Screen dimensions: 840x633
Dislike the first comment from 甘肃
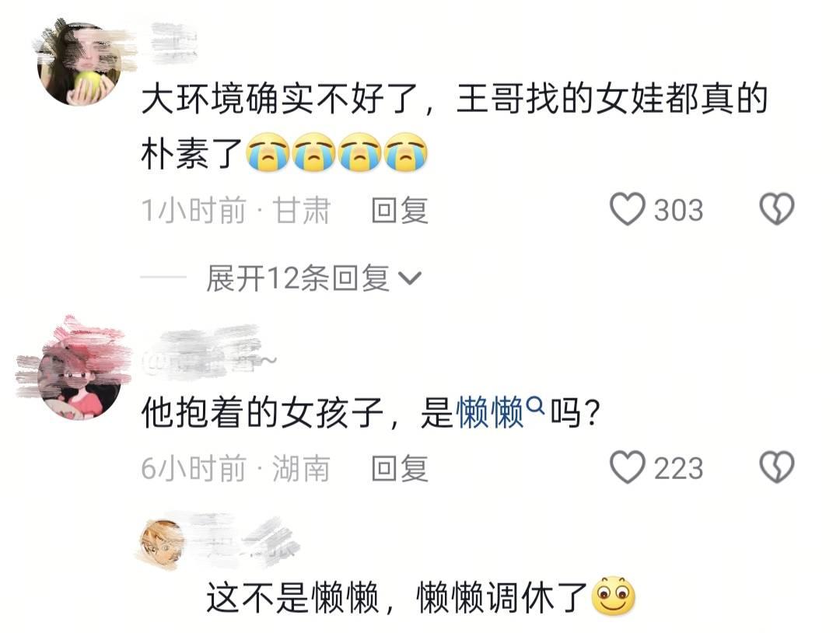point(777,209)
